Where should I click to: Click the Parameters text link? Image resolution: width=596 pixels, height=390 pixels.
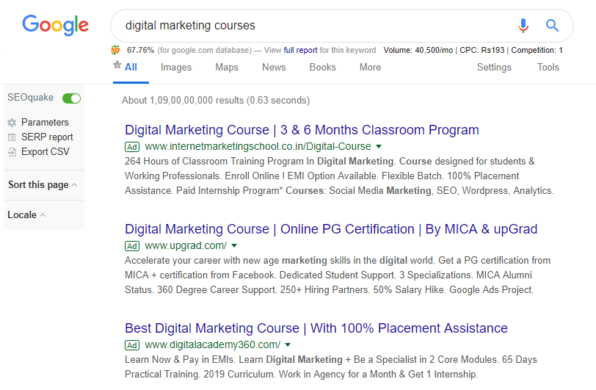(45, 123)
